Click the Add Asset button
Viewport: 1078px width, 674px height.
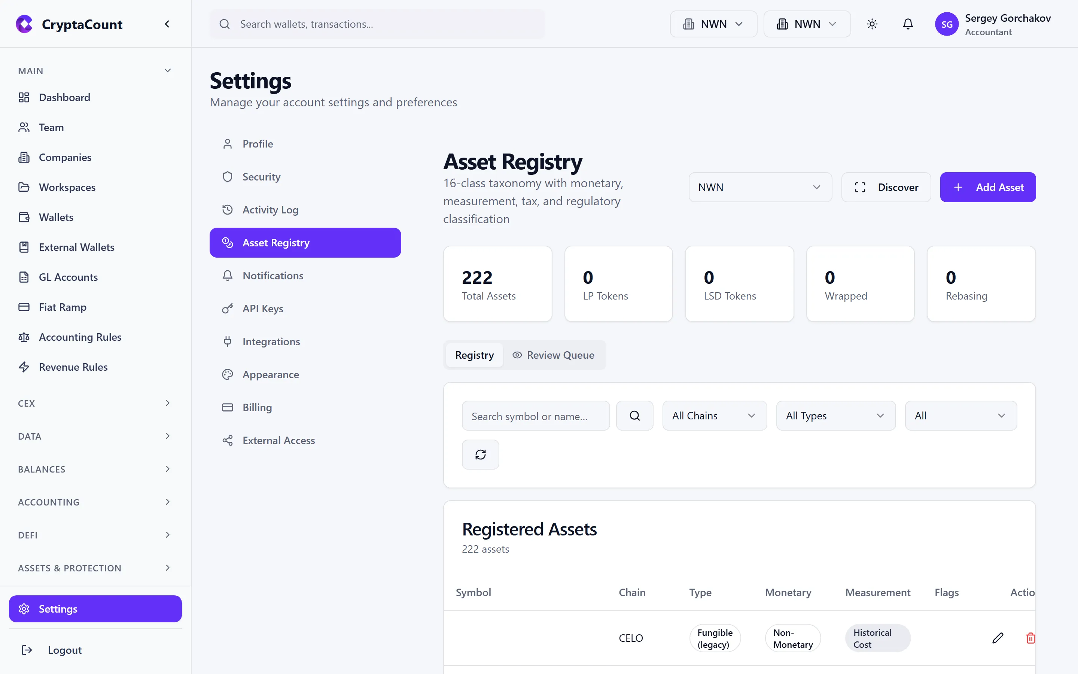tap(987, 187)
